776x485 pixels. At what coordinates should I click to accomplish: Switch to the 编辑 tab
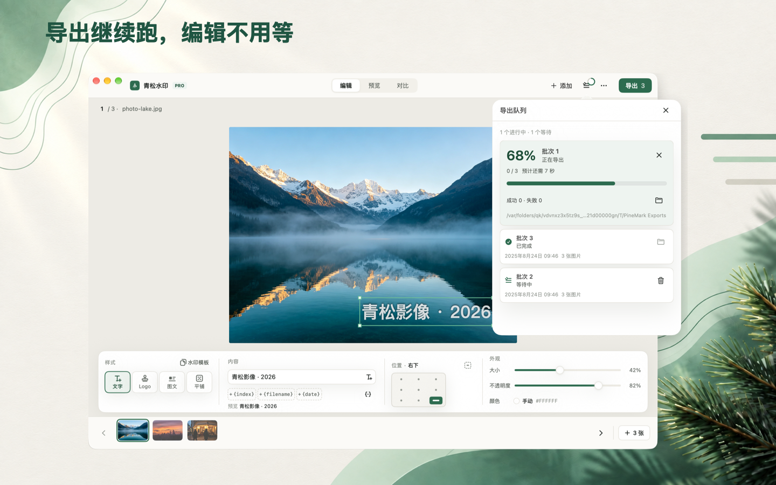coord(346,86)
